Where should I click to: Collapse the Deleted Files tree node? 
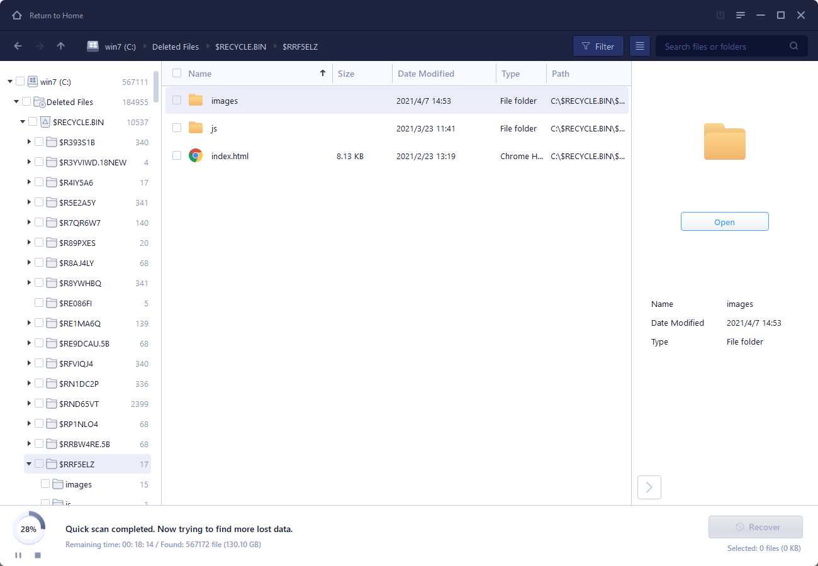(16, 101)
